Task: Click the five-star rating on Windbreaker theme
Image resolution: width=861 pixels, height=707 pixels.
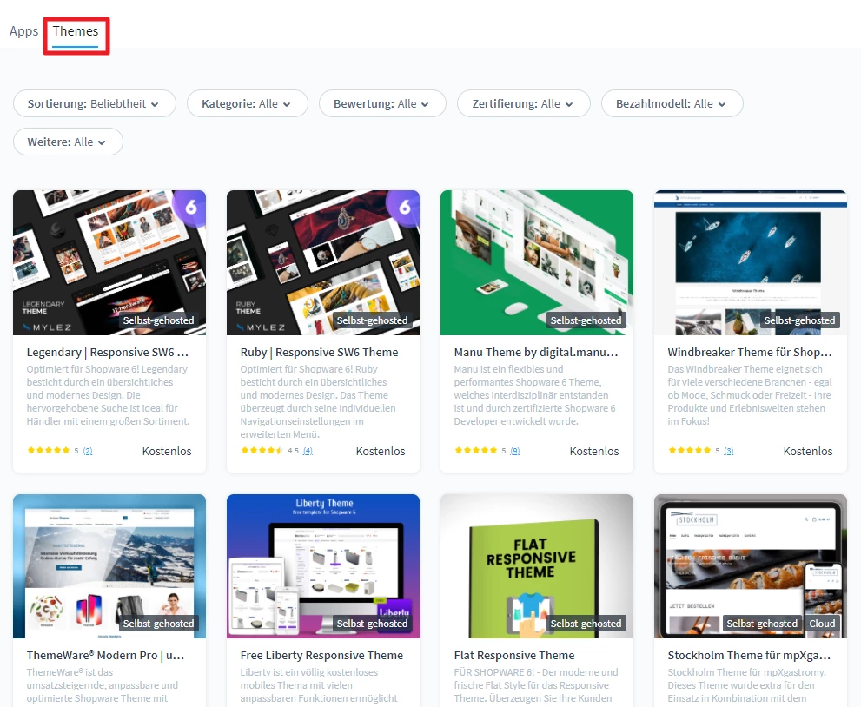Action: pyautogui.click(x=689, y=451)
